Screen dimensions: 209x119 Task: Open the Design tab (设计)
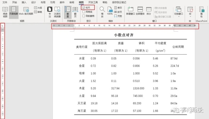click(33, 2)
